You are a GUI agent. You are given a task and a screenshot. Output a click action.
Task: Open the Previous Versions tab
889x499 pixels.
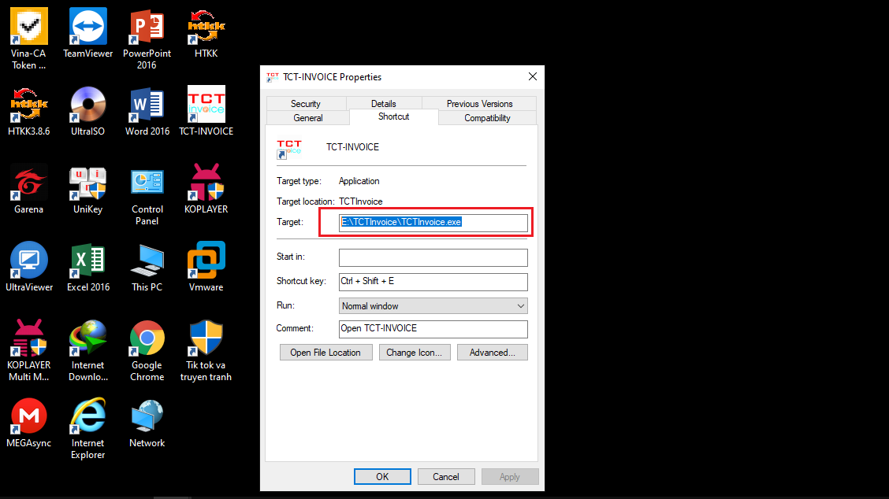(x=479, y=104)
